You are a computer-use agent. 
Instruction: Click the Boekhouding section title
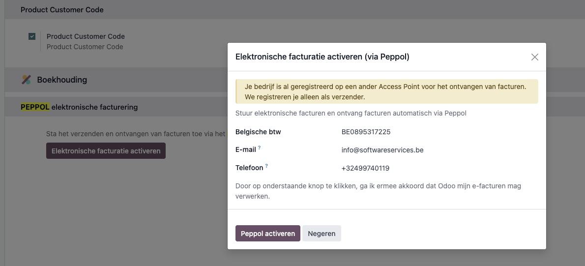62,80
